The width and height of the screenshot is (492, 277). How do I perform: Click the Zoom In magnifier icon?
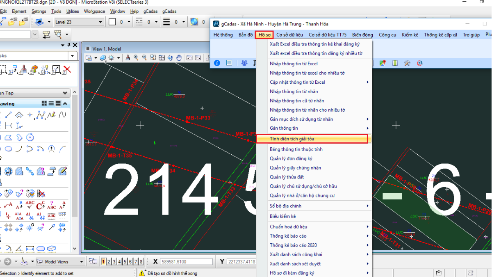click(x=136, y=58)
